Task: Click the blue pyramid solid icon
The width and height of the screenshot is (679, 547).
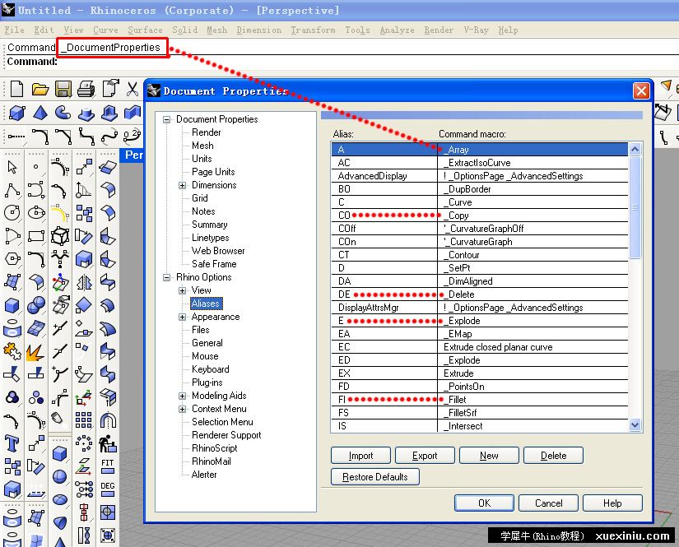Action: [x=40, y=113]
